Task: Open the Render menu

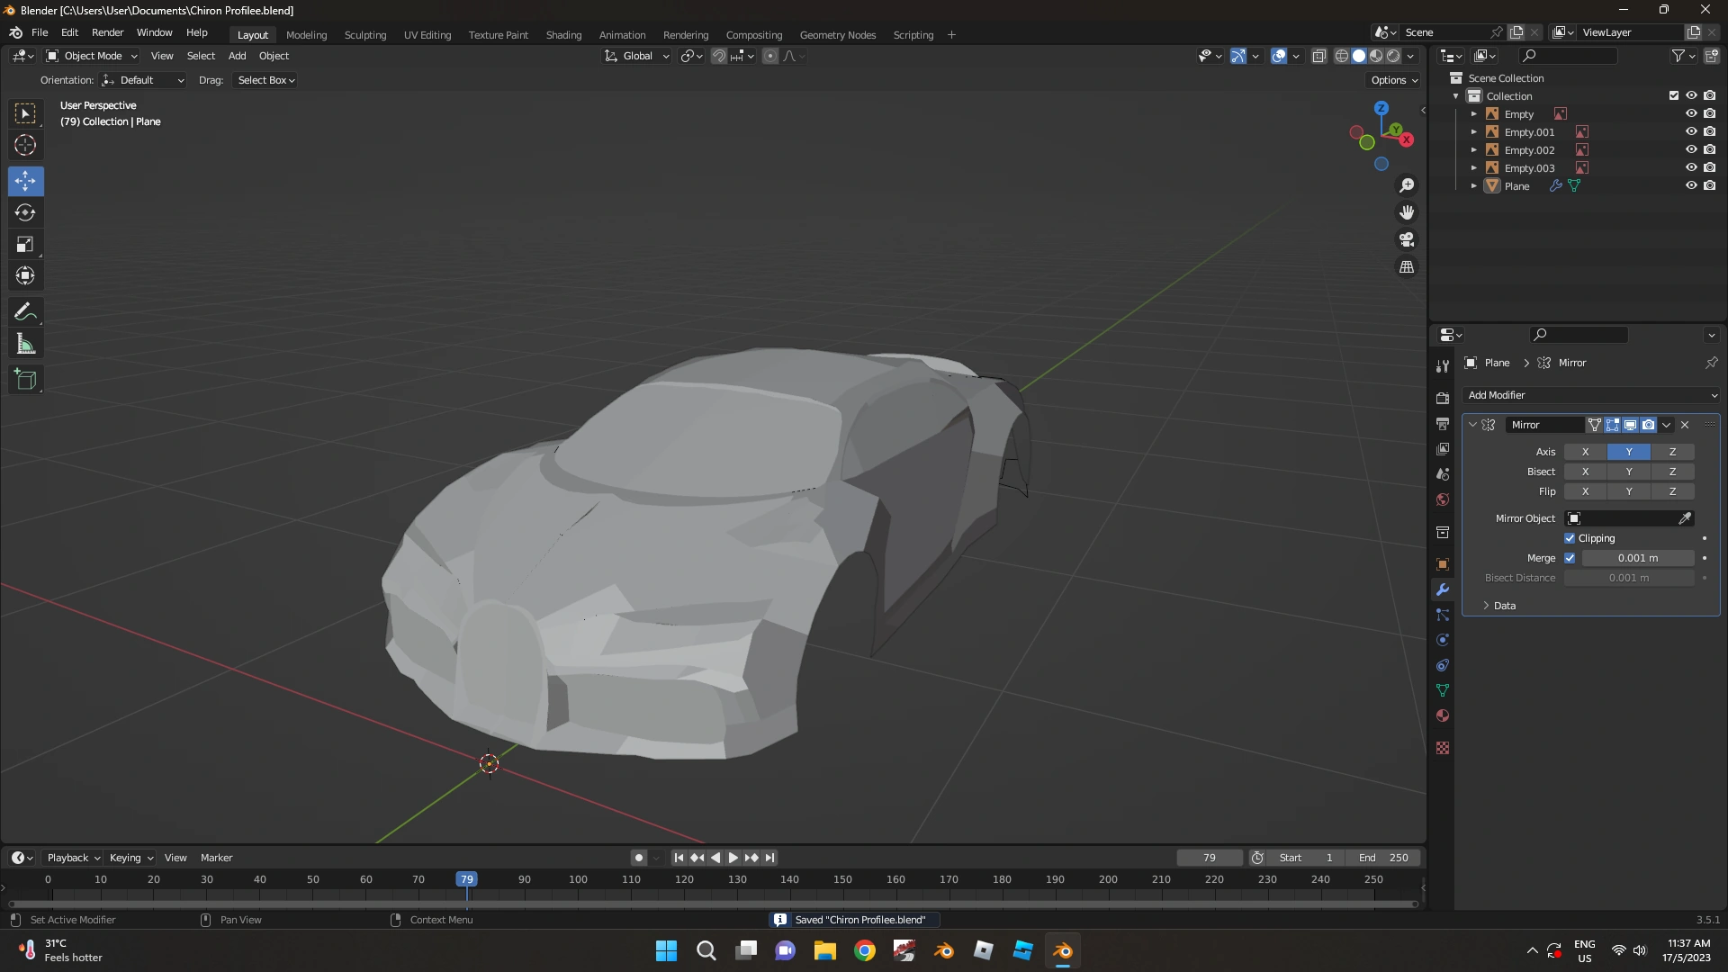Action: (107, 32)
